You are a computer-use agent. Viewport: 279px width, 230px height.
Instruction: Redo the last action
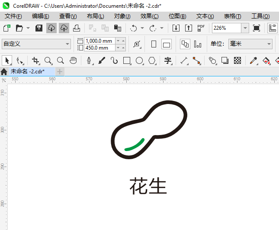[x=153, y=28]
